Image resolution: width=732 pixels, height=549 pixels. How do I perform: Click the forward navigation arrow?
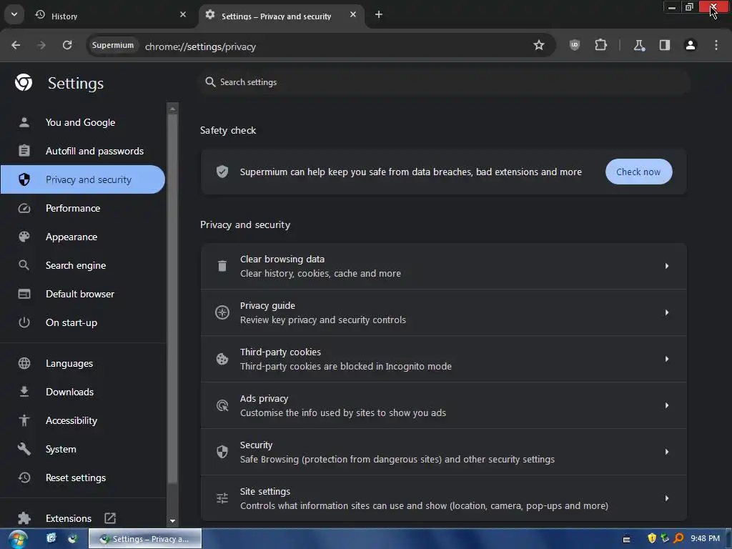pyautogui.click(x=41, y=45)
